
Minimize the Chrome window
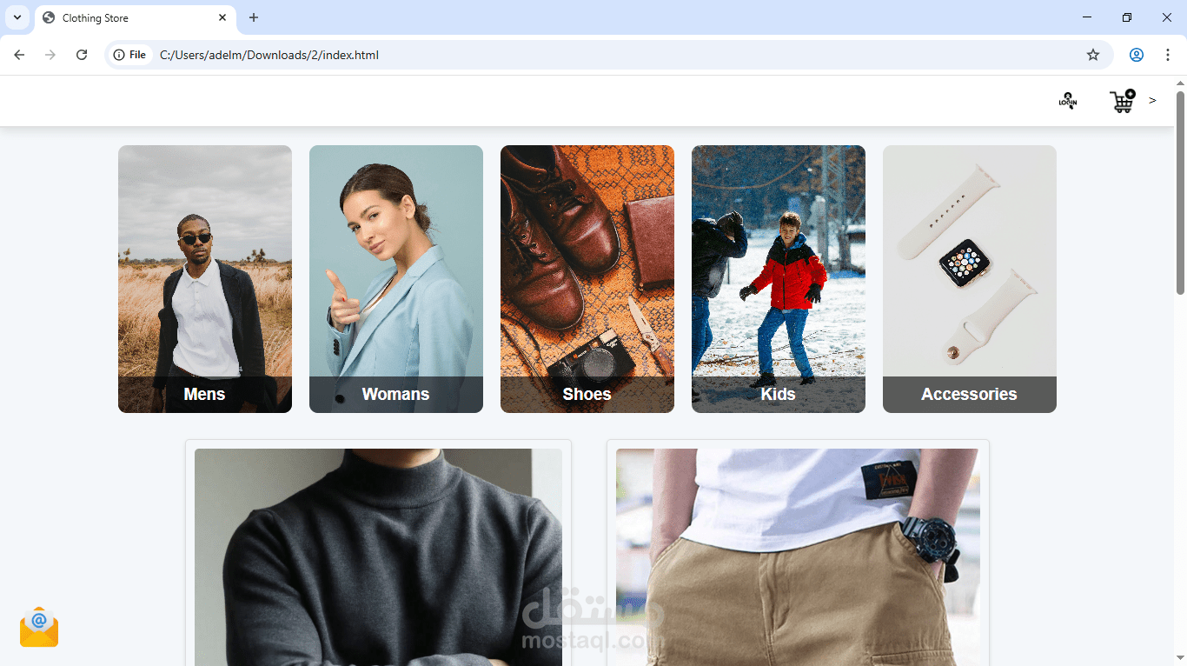click(x=1086, y=17)
